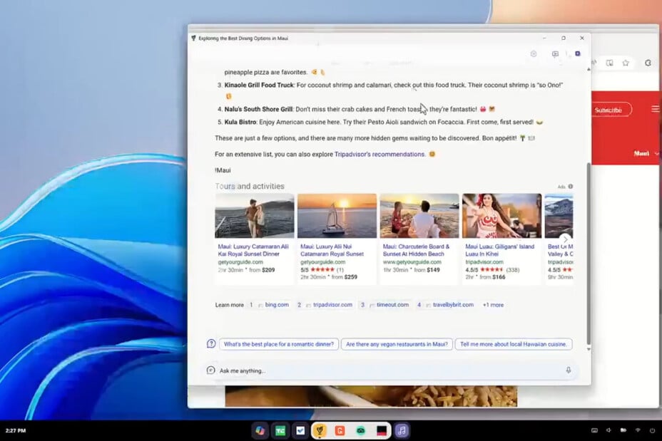The image size is (662, 441).
Task: Click the beach picnic couple thumbnail
Action: coord(419,216)
